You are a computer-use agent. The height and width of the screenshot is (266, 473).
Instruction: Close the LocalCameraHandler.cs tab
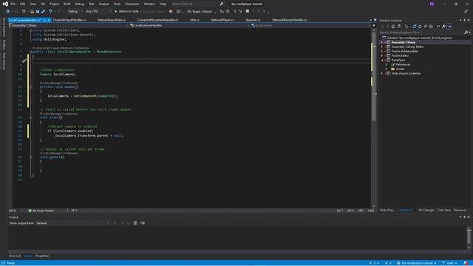pyautogui.click(x=50, y=20)
